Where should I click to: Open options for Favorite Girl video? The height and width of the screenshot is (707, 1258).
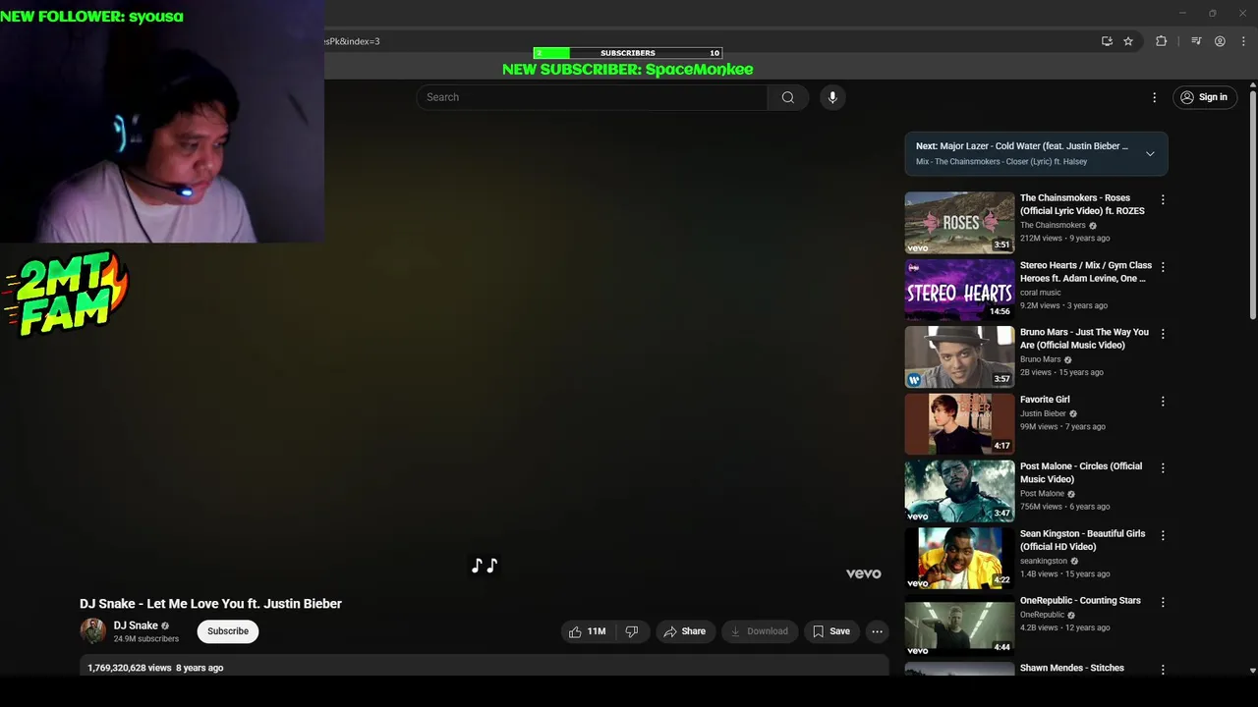[x=1163, y=402]
